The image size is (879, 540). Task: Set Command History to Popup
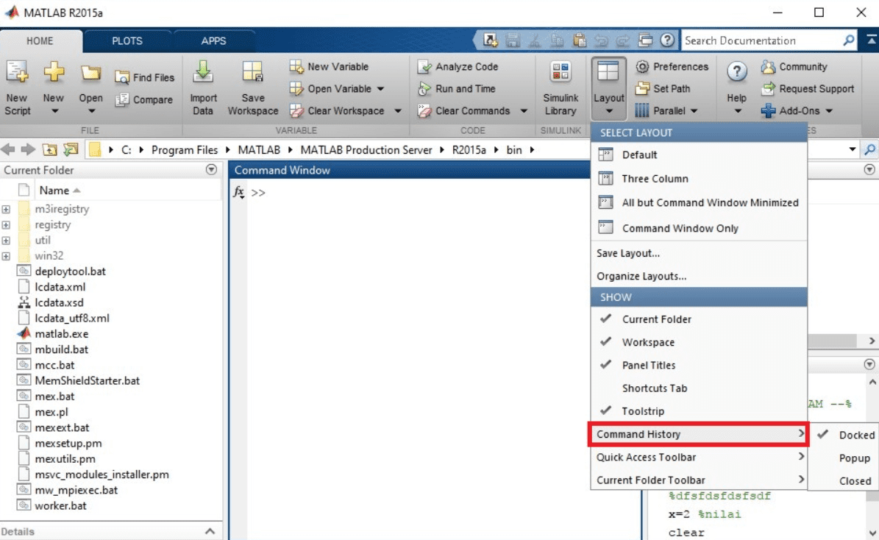coord(844,458)
